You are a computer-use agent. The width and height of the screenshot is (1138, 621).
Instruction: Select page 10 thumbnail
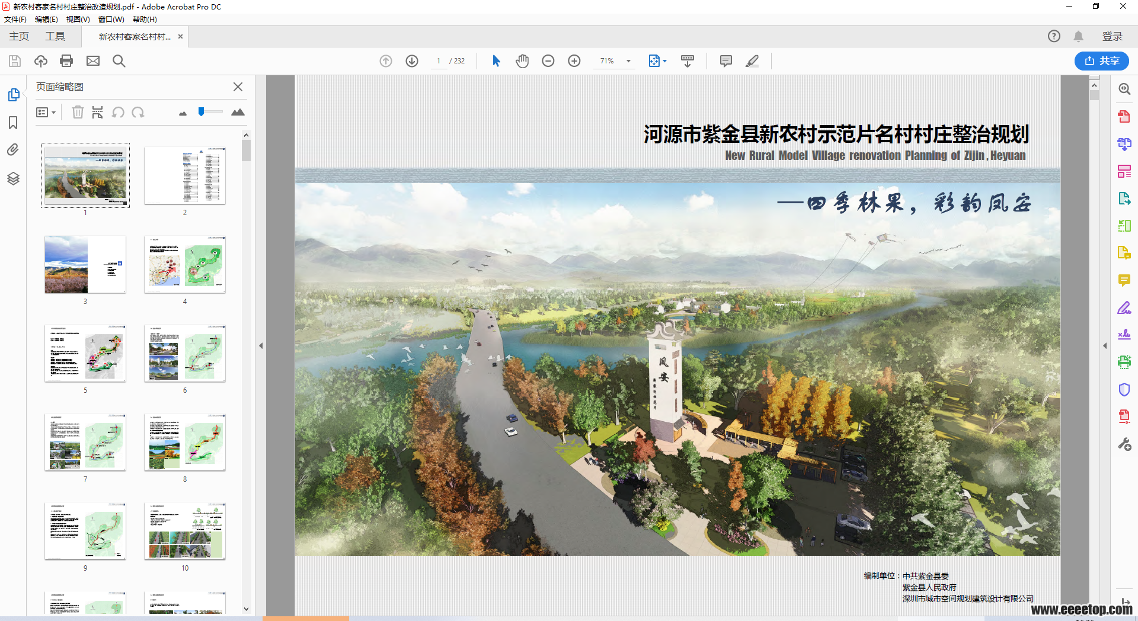[x=185, y=531]
